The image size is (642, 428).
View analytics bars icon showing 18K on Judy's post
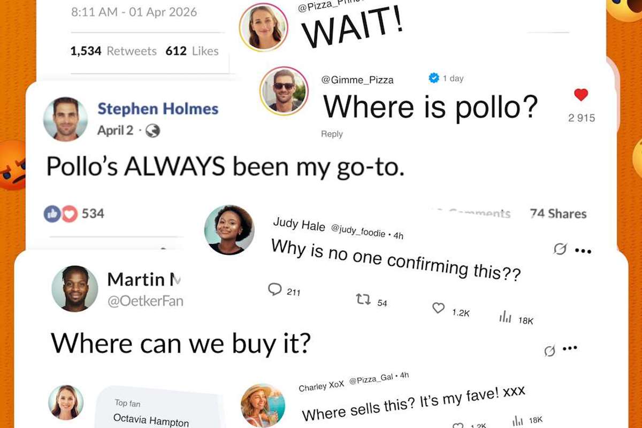click(506, 317)
